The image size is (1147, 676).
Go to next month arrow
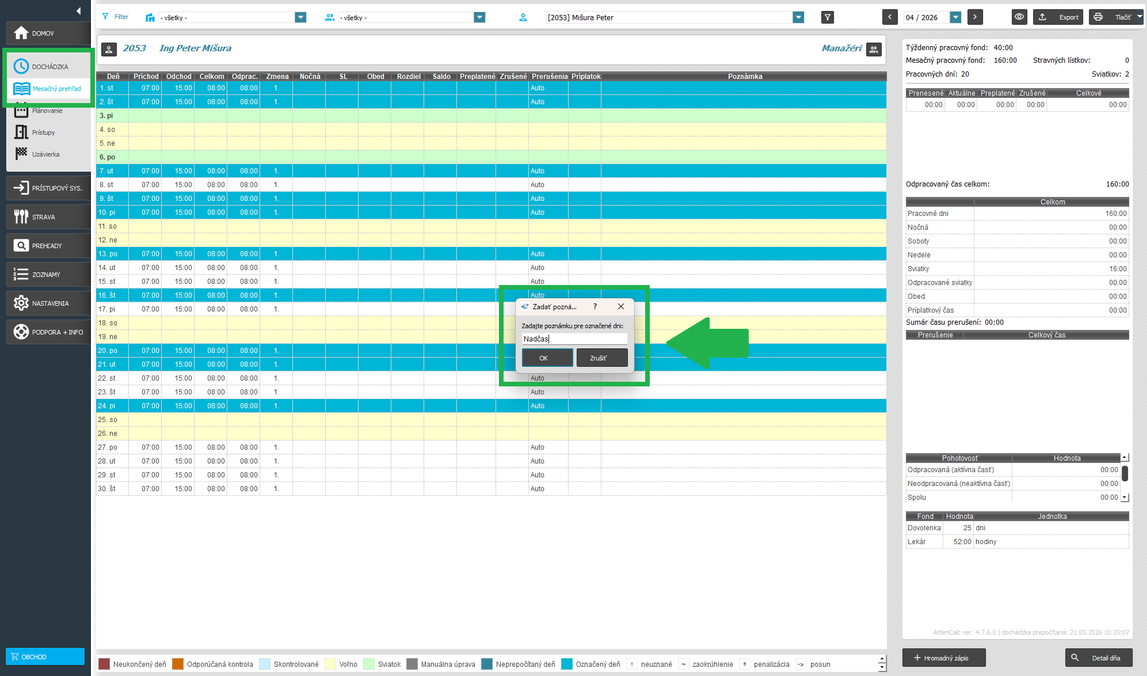coord(975,17)
